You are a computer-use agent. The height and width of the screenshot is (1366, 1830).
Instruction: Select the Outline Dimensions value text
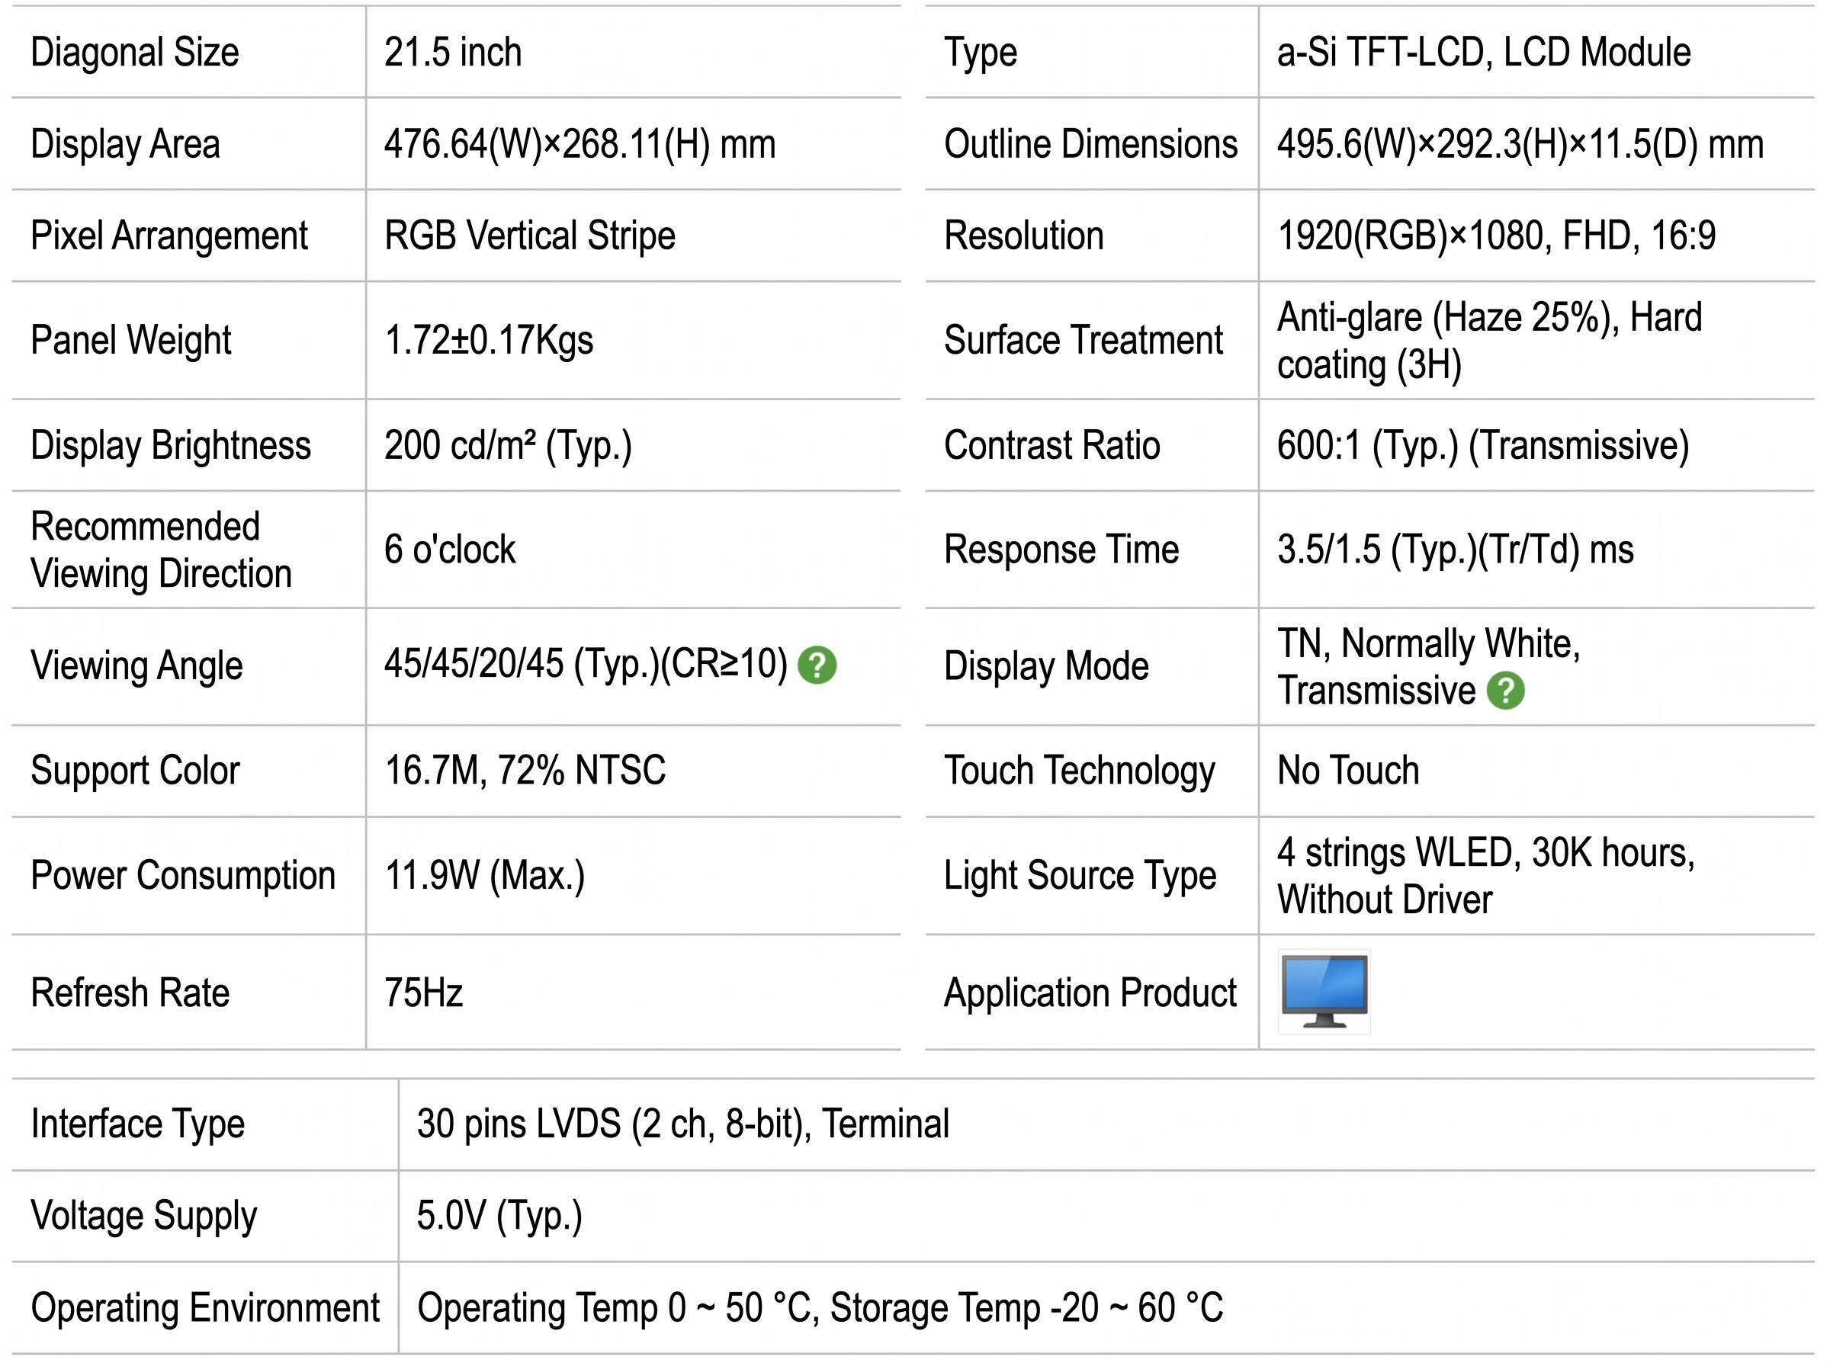[x=1520, y=144]
